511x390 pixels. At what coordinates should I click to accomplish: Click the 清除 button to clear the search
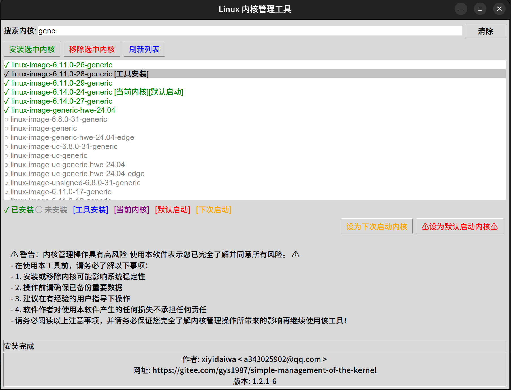coord(486,31)
